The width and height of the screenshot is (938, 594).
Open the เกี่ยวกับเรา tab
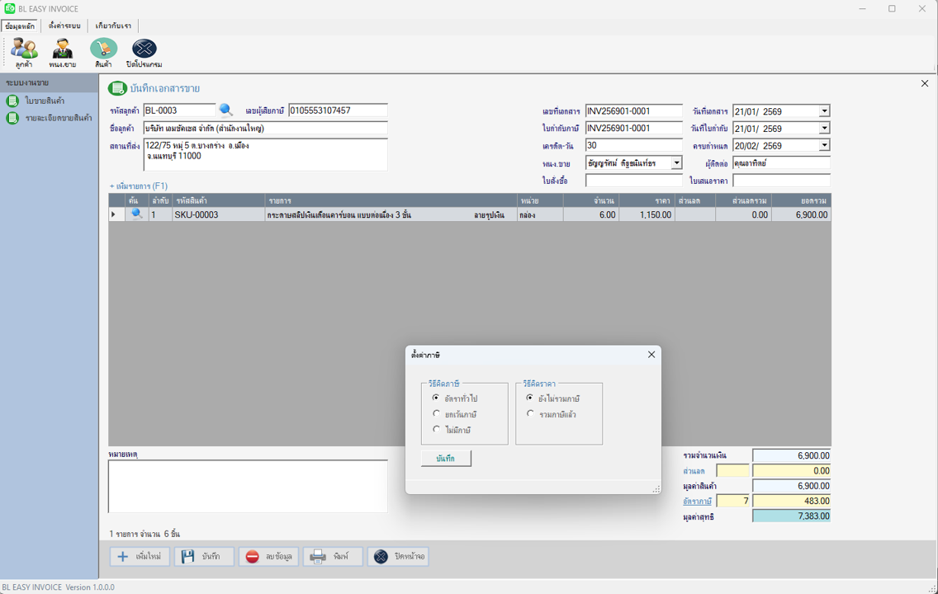(x=112, y=26)
